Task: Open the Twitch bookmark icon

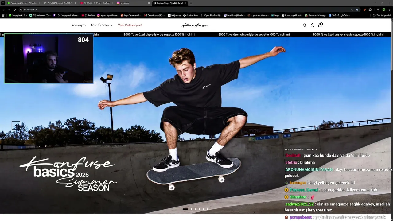Action: pyautogui.click(x=54, y=15)
